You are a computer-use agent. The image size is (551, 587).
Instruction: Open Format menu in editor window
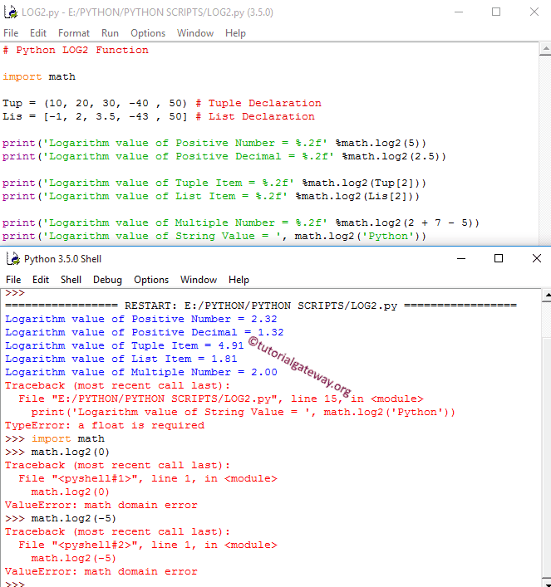[74, 33]
